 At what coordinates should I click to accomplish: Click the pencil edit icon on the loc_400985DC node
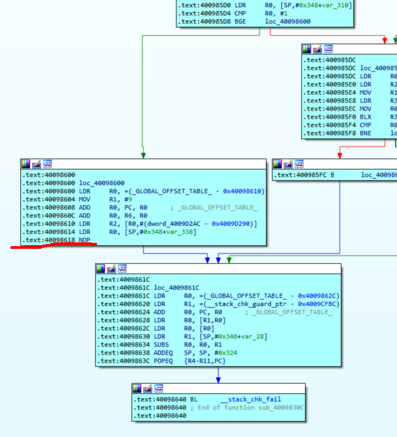coord(317,49)
